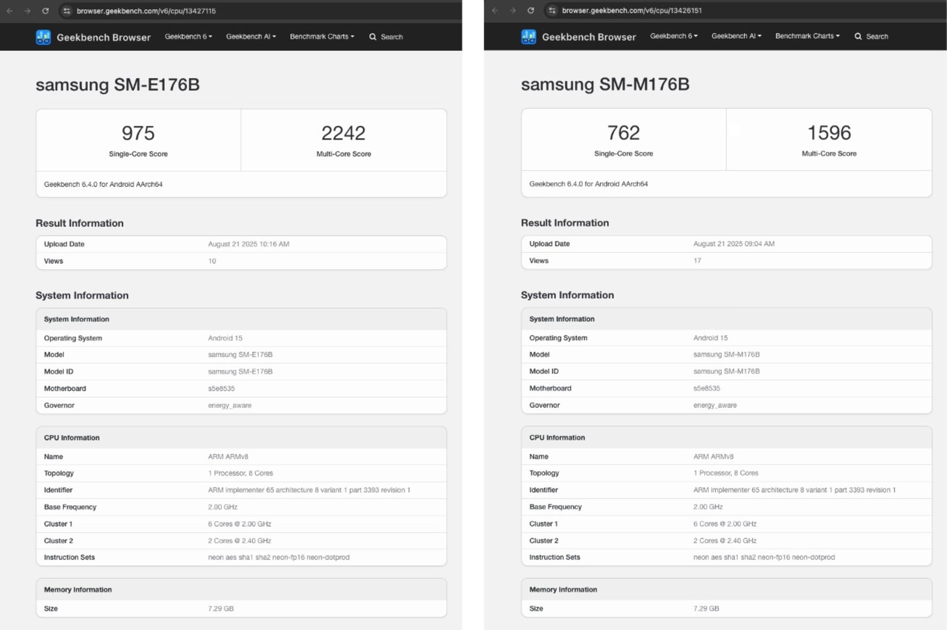Click Motherboard value s5e8535 in left window
Screen dimensions: 947x630
point(221,388)
